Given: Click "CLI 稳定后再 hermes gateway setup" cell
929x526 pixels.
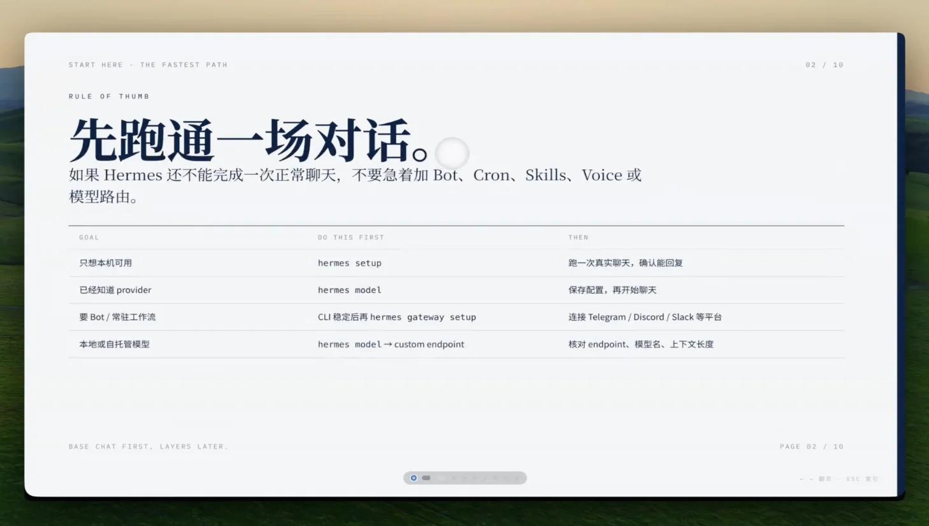Looking at the screenshot, I should coord(397,317).
